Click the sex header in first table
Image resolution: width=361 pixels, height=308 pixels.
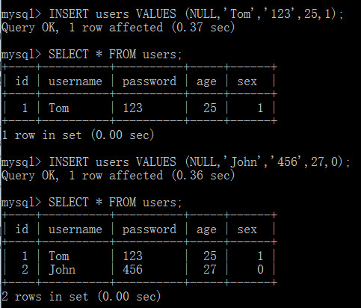pos(247,81)
